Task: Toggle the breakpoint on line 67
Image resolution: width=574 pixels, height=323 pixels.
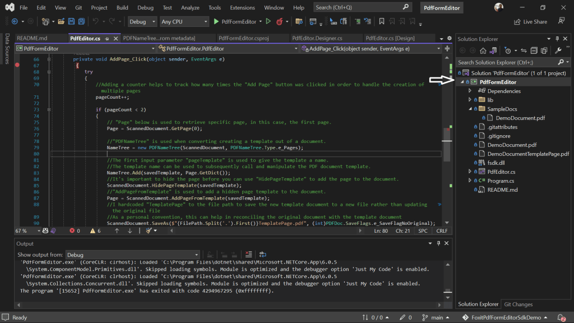Action: 17,65
